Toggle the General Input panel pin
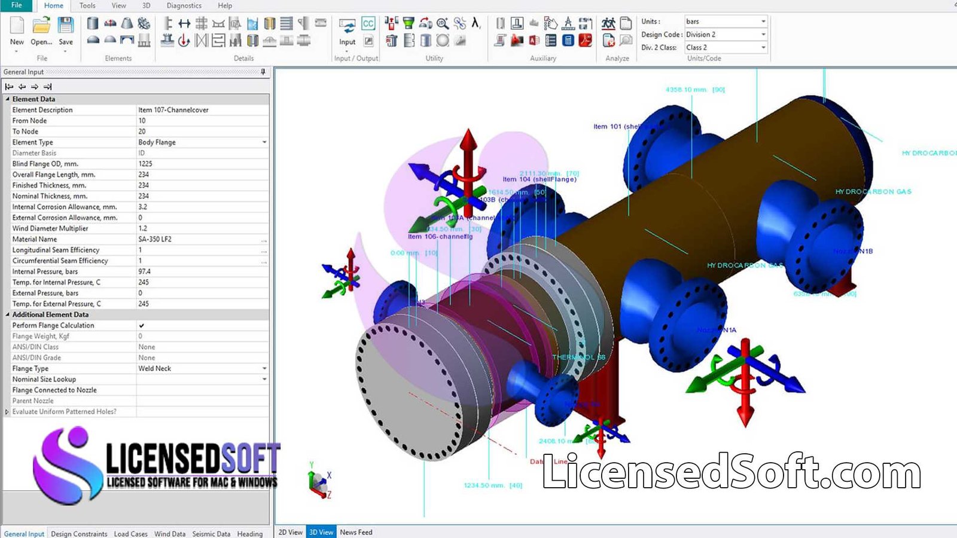957x538 pixels. [x=263, y=72]
